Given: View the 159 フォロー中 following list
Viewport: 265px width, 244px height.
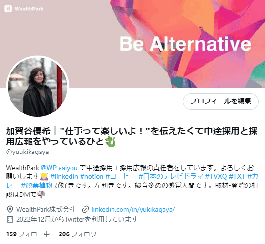Looking at the screenshot, I should (28, 234).
